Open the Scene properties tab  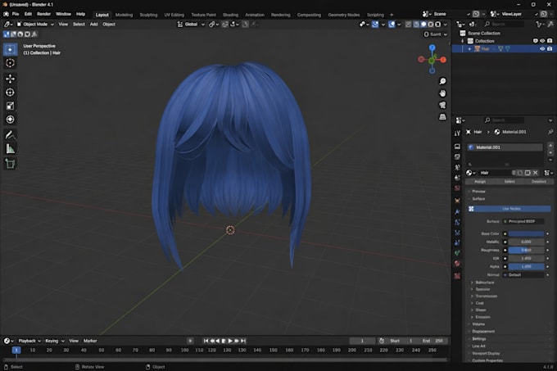click(457, 178)
